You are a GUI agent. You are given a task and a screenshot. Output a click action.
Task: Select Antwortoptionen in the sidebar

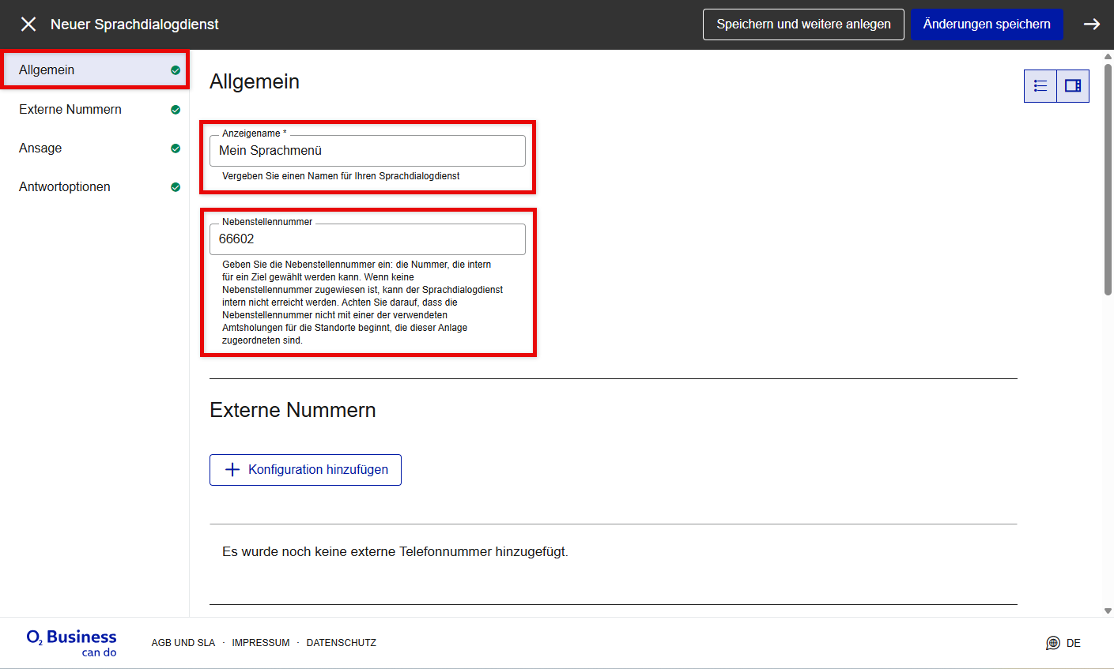point(65,187)
